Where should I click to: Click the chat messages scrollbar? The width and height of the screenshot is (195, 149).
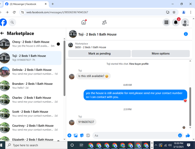(190, 106)
